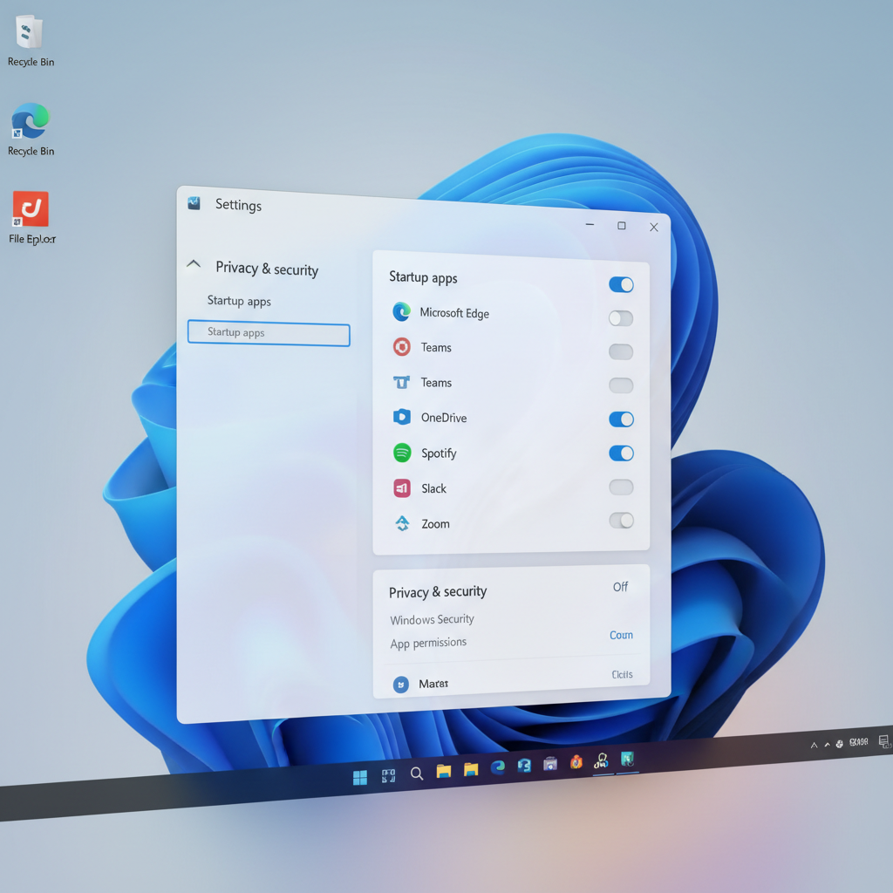Screen dimensions: 893x893
Task: Disable the Spotify startup toggle
Action: click(x=621, y=453)
